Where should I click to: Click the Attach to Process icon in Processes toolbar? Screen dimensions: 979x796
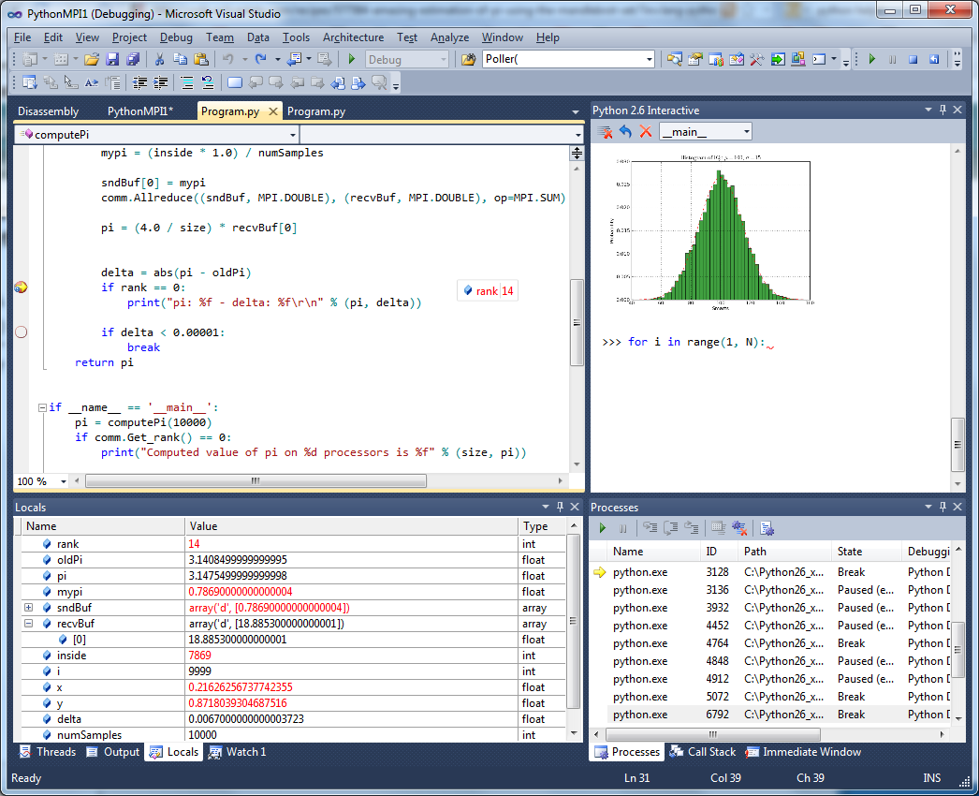pos(767,528)
